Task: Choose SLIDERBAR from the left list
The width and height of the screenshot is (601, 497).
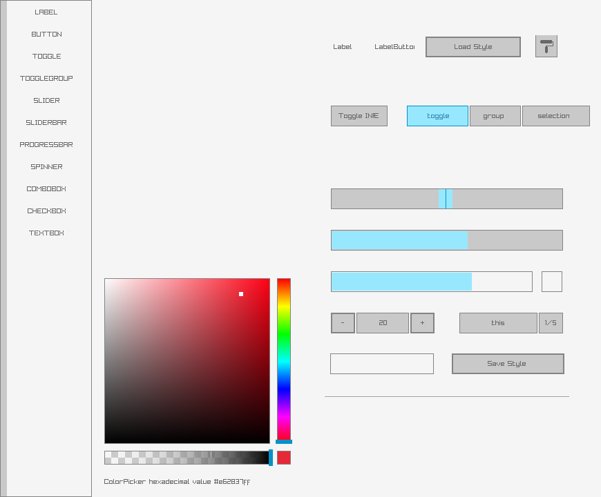Action: point(46,123)
